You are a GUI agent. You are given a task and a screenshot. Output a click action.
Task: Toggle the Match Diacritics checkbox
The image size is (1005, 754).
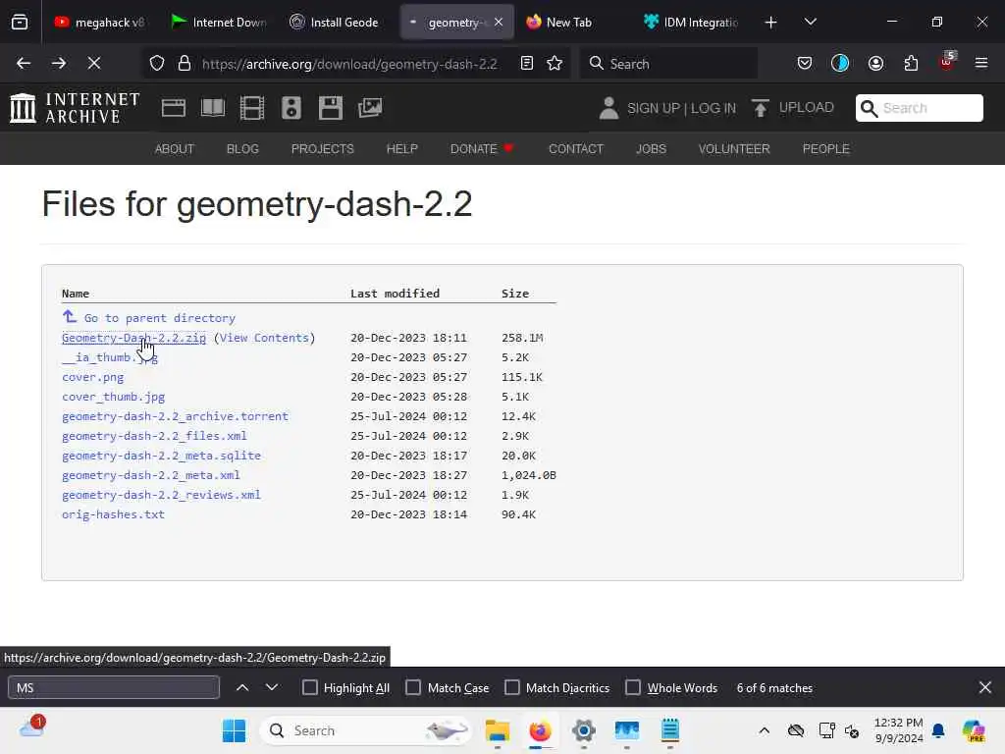click(512, 687)
